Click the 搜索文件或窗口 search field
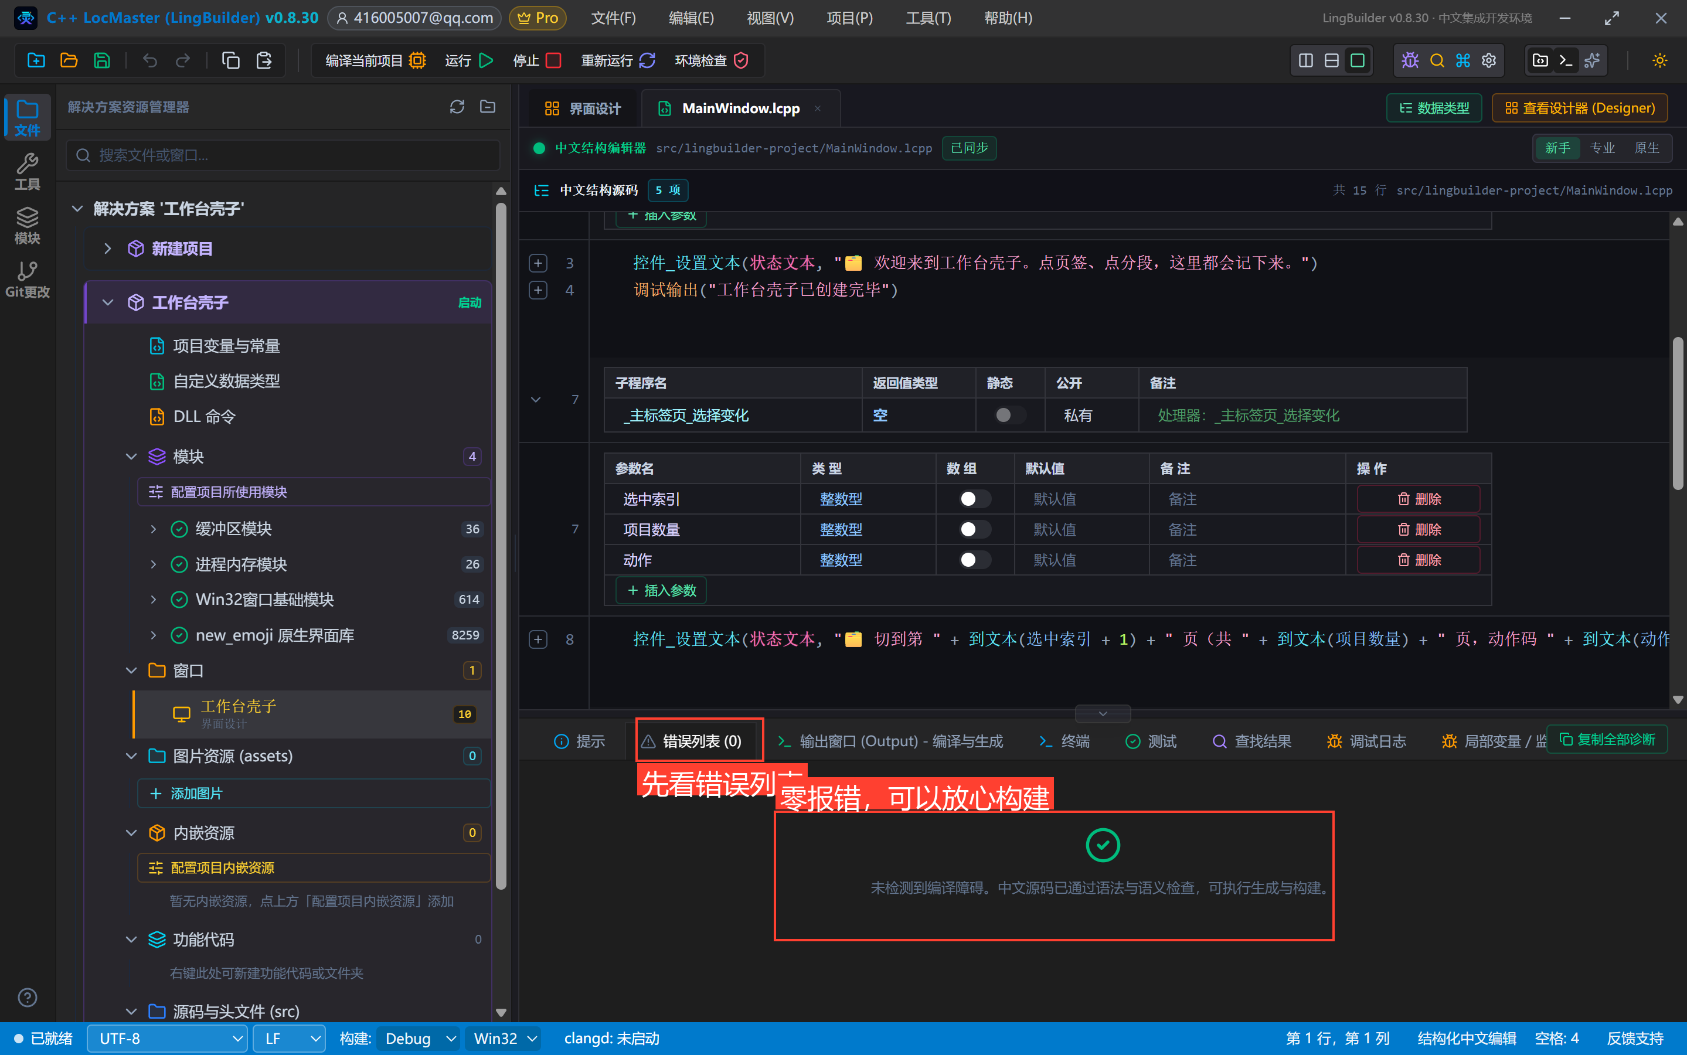 click(x=283, y=155)
